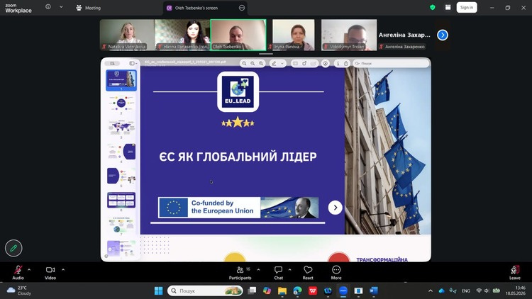Open Copilot from the taskbar
The height and width of the screenshot is (299, 532).
tap(267, 290)
